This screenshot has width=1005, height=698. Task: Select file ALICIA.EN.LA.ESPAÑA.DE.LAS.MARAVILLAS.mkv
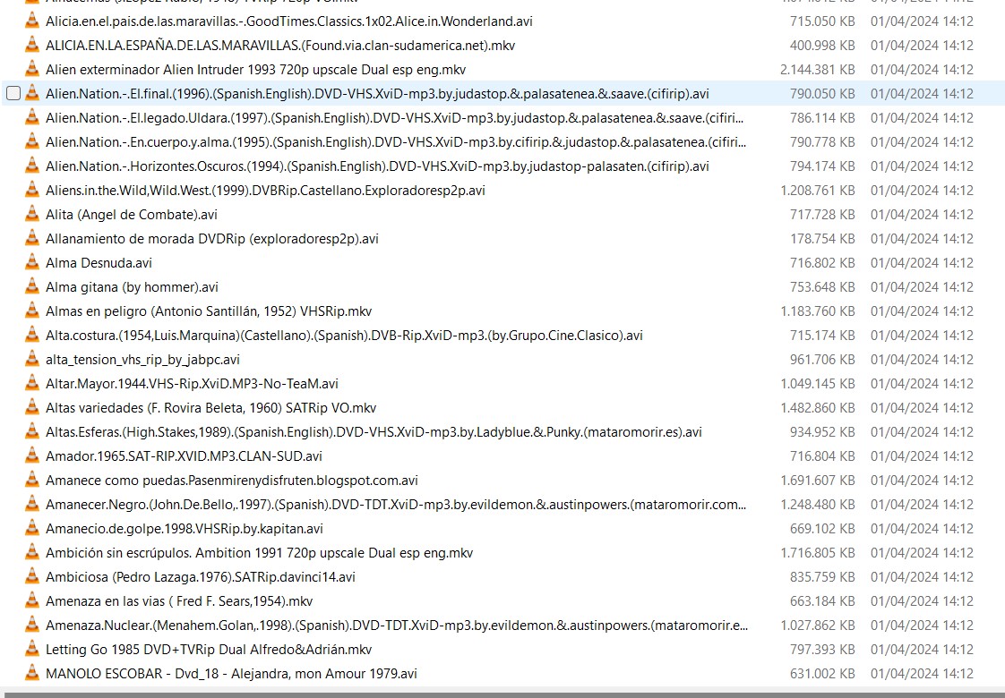coord(280,46)
